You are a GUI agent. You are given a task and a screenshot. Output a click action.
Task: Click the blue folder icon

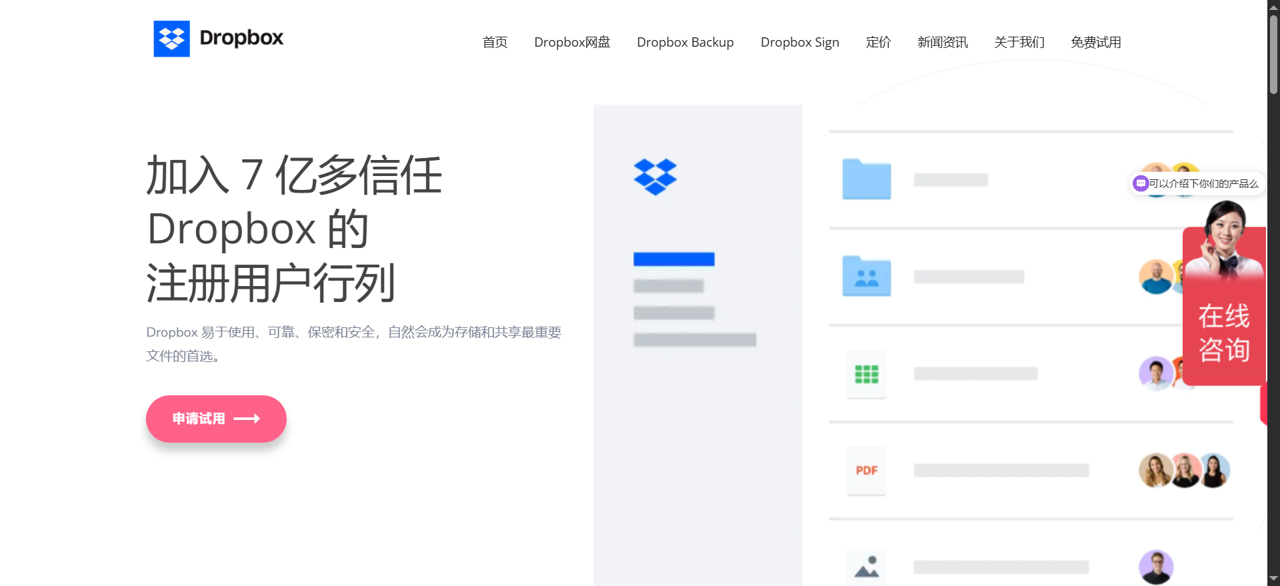pos(866,179)
